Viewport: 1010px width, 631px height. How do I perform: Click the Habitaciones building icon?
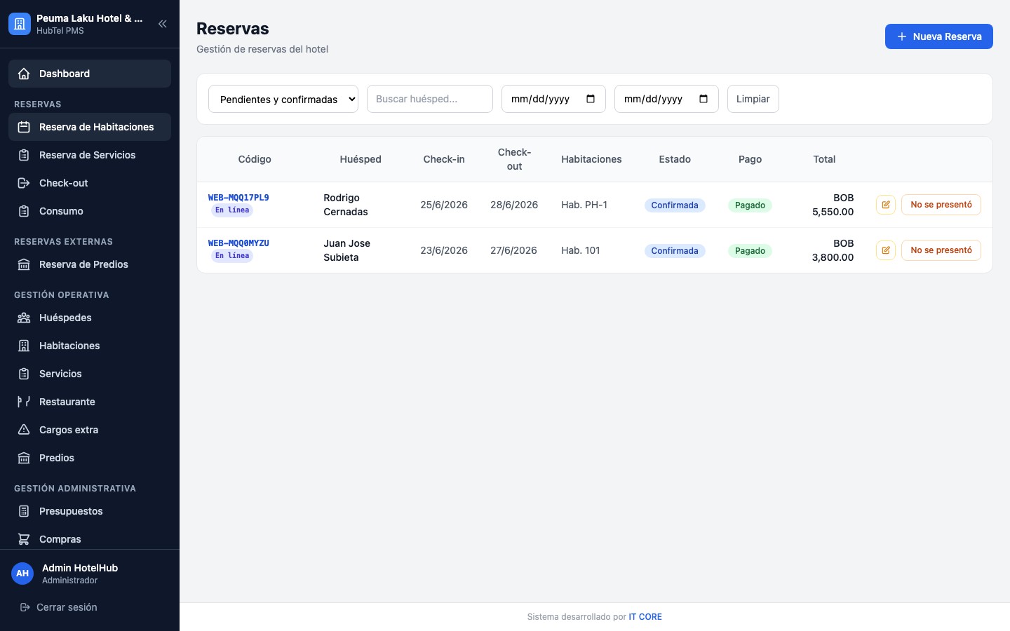tap(24, 346)
